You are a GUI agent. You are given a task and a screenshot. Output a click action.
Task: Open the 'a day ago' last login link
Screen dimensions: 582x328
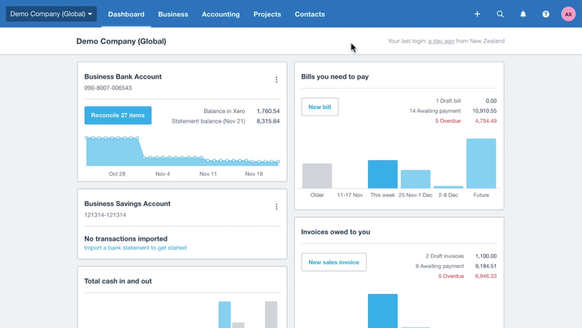441,41
